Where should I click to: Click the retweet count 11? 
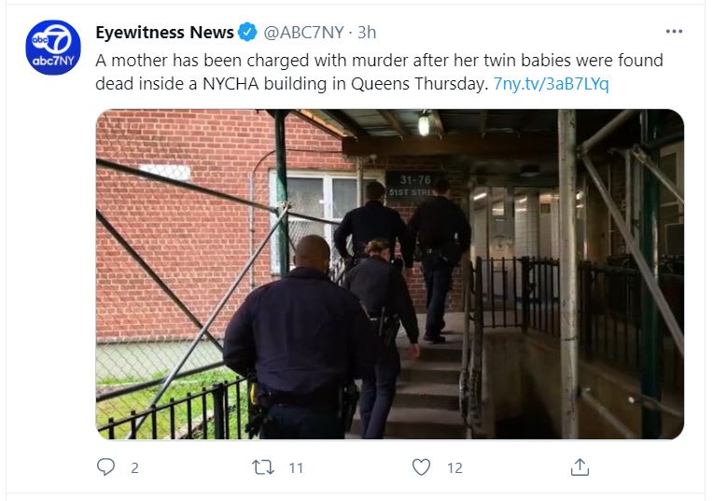click(296, 467)
